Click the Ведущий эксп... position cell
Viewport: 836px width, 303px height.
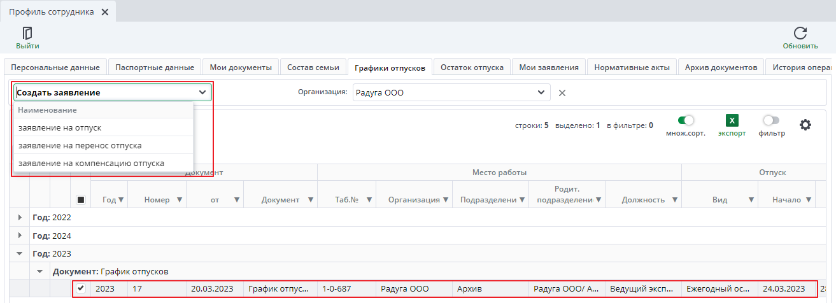[x=643, y=288]
